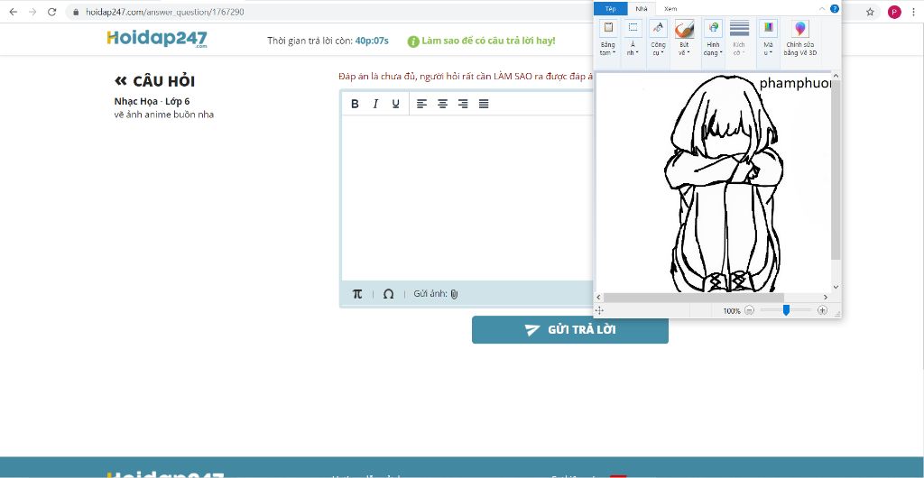924x478 pixels.
Task: Justify text in answer editor
Action: coord(484,104)
